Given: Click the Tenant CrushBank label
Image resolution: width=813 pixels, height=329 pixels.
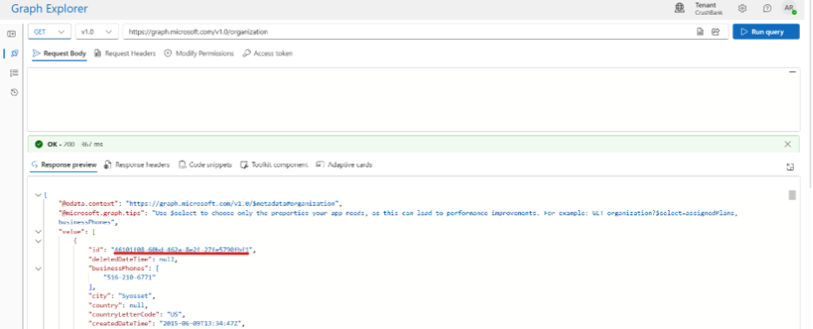Looking at the screenshot, I should coord(709,9).
